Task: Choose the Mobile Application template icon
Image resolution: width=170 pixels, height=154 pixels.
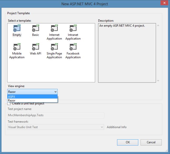Action: (17, 47)
